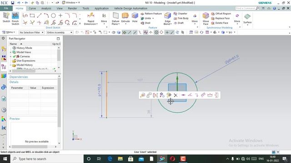291x163 pixels.
Task: Select the Line sketch tool
Action: (x=39, y=15)
